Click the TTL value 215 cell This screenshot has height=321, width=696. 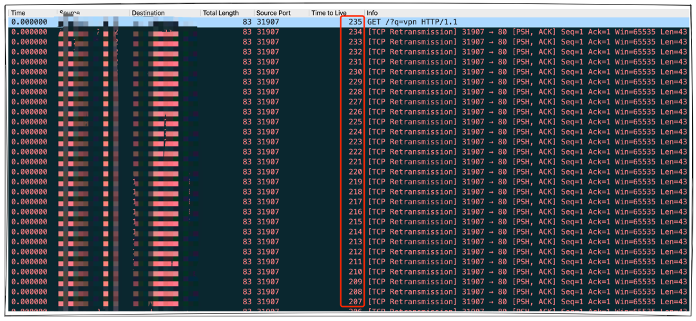(354, 222)
